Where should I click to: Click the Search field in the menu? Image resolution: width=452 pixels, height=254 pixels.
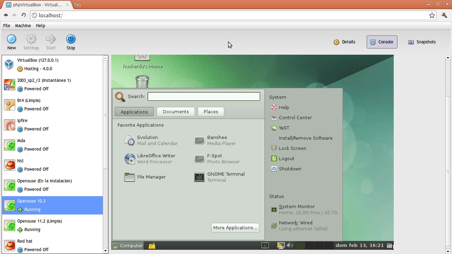(204, 97)
